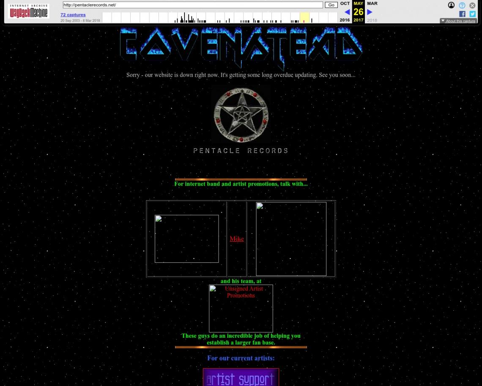Click the capture timeline sparkline graph
The width and height of the screenshot is (482, 386).
coord(220,17)
